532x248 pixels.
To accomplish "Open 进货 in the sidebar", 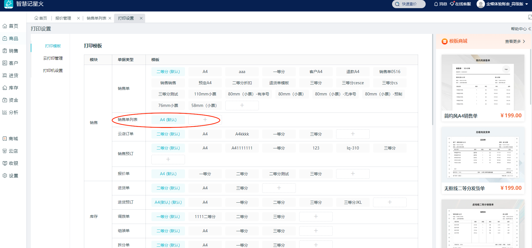I will coord(11,75).
